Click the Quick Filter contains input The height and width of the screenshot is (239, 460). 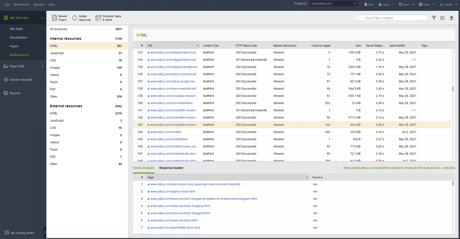396,18
